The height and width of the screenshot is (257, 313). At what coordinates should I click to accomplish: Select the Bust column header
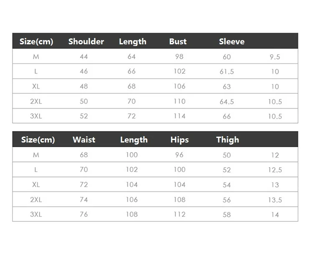178,41
